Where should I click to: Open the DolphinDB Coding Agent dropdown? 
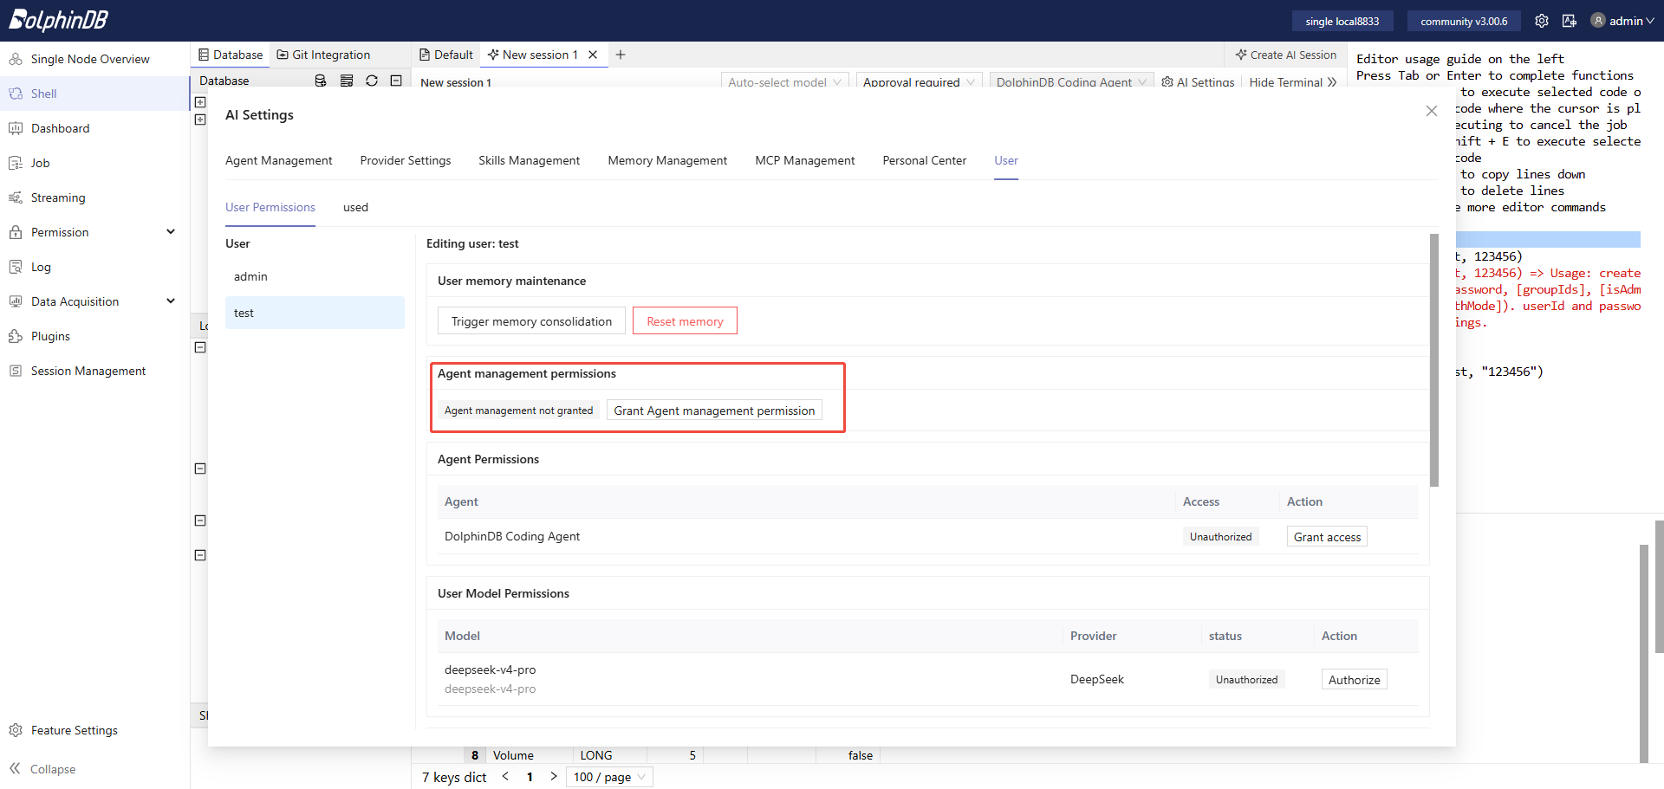[x=1072, y=82]
